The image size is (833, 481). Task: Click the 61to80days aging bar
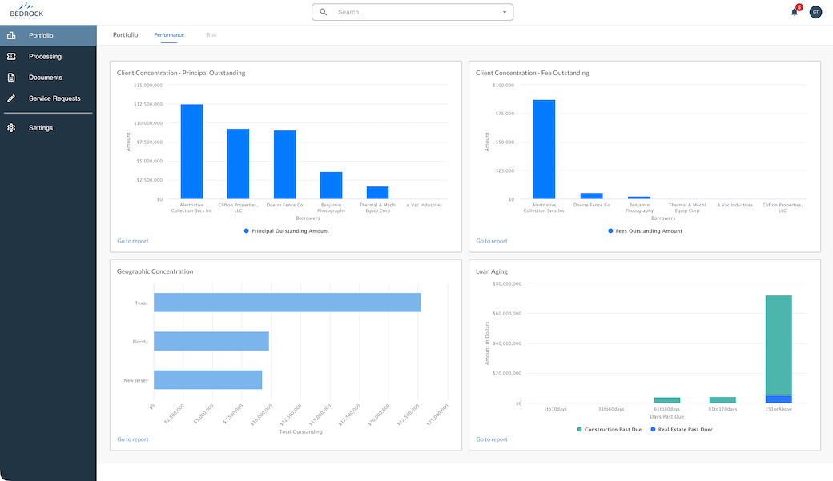[666, 400]
